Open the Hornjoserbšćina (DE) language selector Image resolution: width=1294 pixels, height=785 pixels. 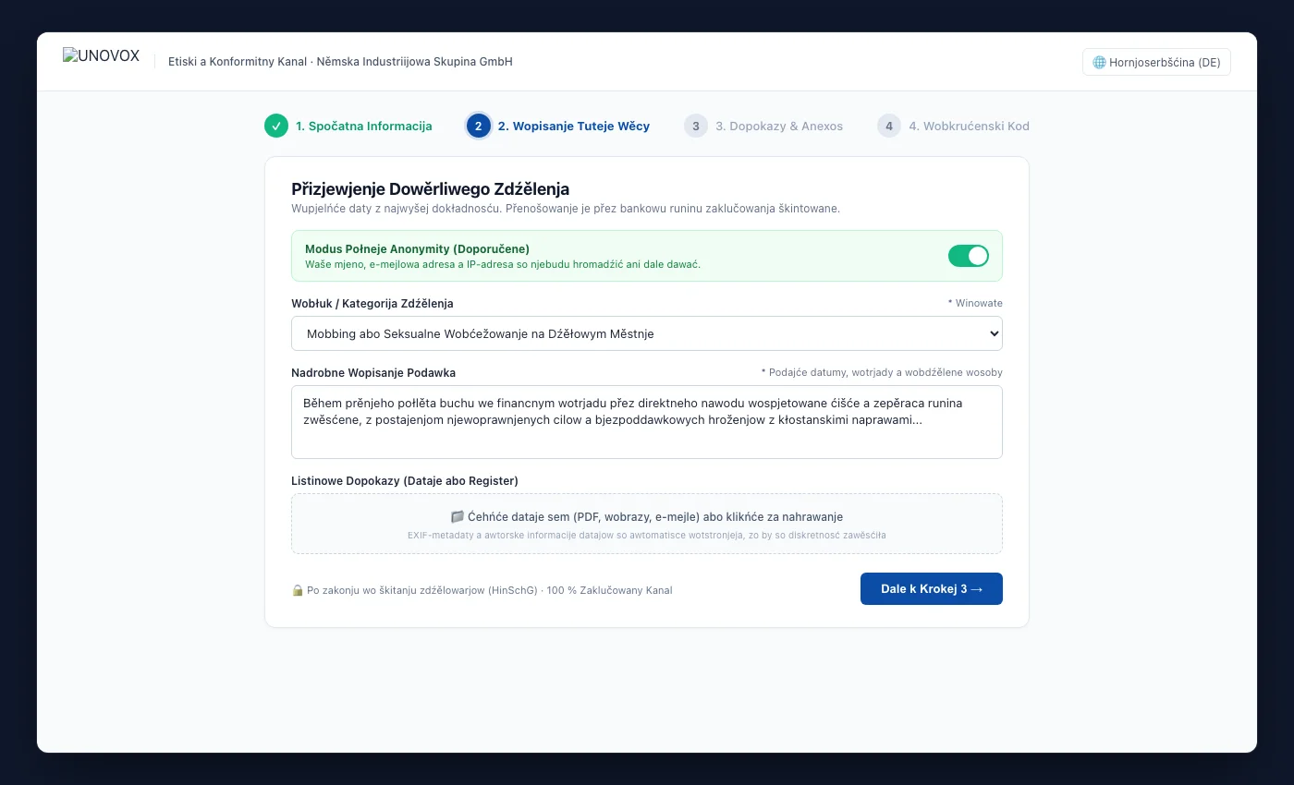(x=1156, y=62)
